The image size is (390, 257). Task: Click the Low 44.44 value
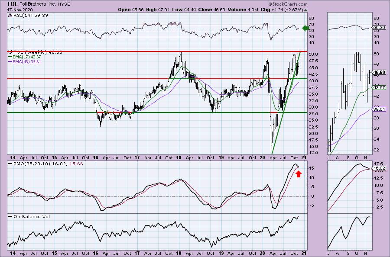coord(184,10)
